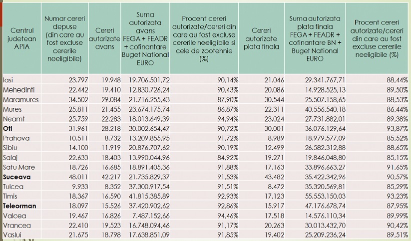Click the 94,94% percentage in Neamt row
Screen dimensions: 411x241
[x=228, y=119]
